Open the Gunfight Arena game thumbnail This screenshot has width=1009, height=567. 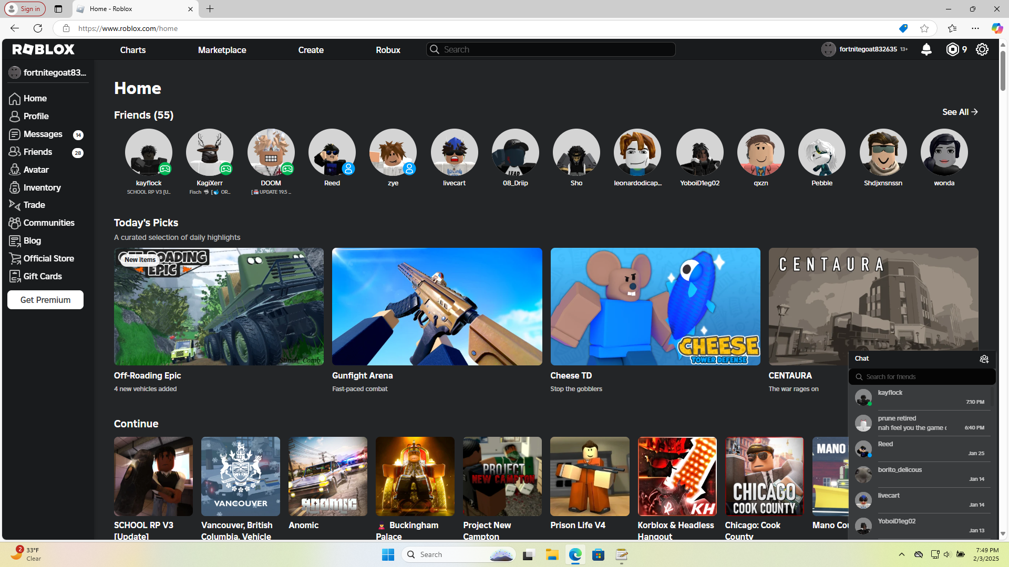pos(437,307)
